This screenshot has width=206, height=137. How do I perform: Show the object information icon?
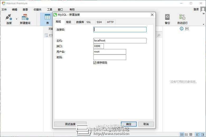point(181,28)
